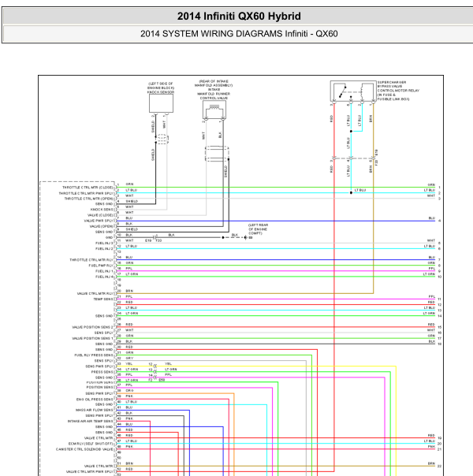
Task: Click the 'SHIELD' wire label at pin 4
Action: (x=132, y=201)
